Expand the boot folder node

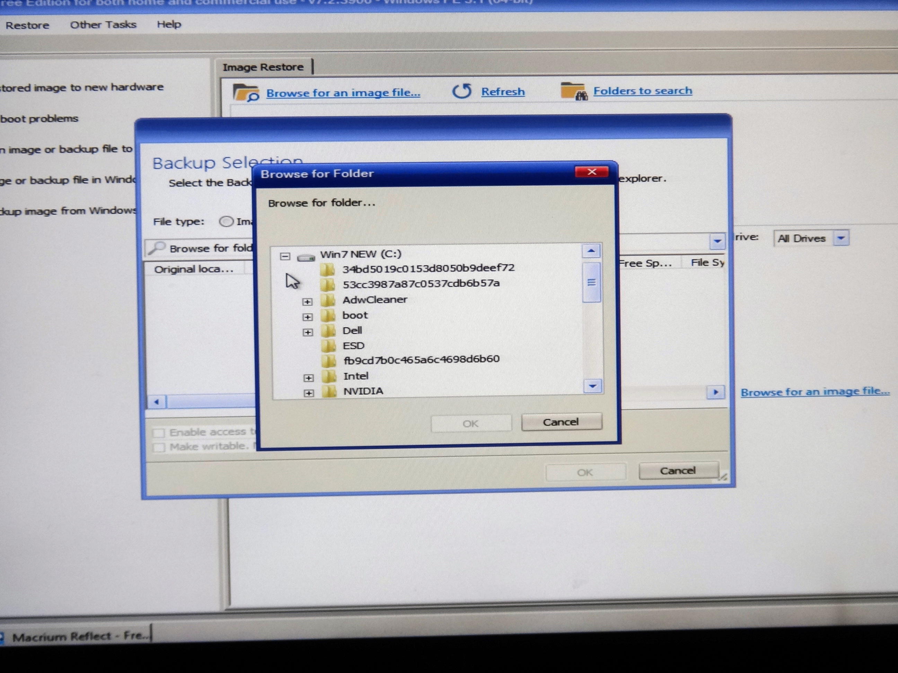coord(308,317)
